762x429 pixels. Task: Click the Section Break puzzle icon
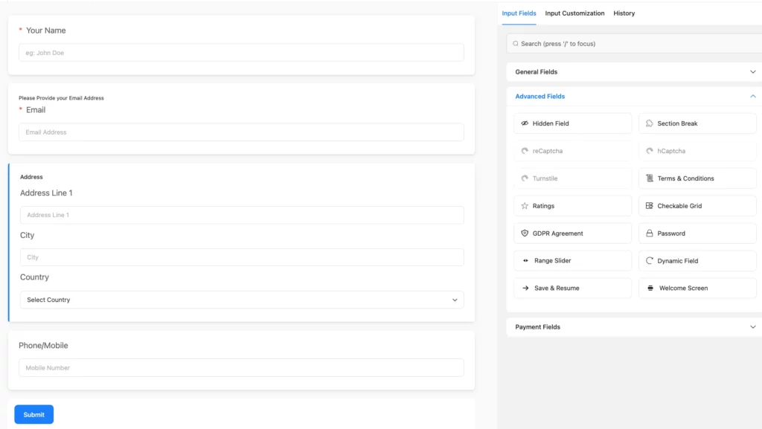649,123
